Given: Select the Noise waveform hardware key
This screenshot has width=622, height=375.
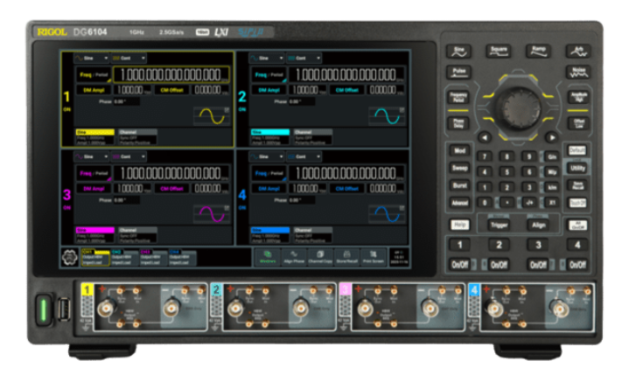Looking at the screenshot, I should pos(578,73).
